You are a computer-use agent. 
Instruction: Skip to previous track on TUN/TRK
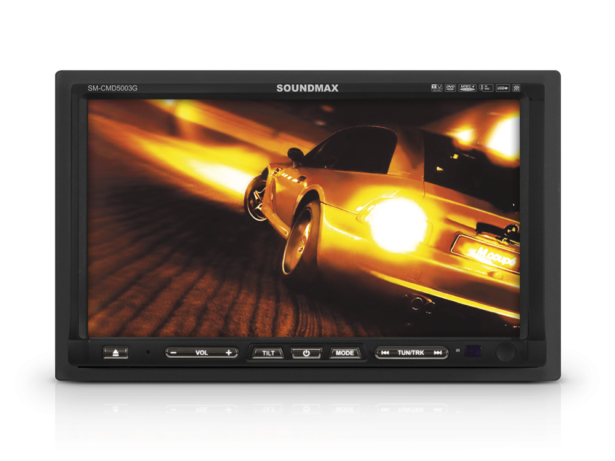click(384, 353)
